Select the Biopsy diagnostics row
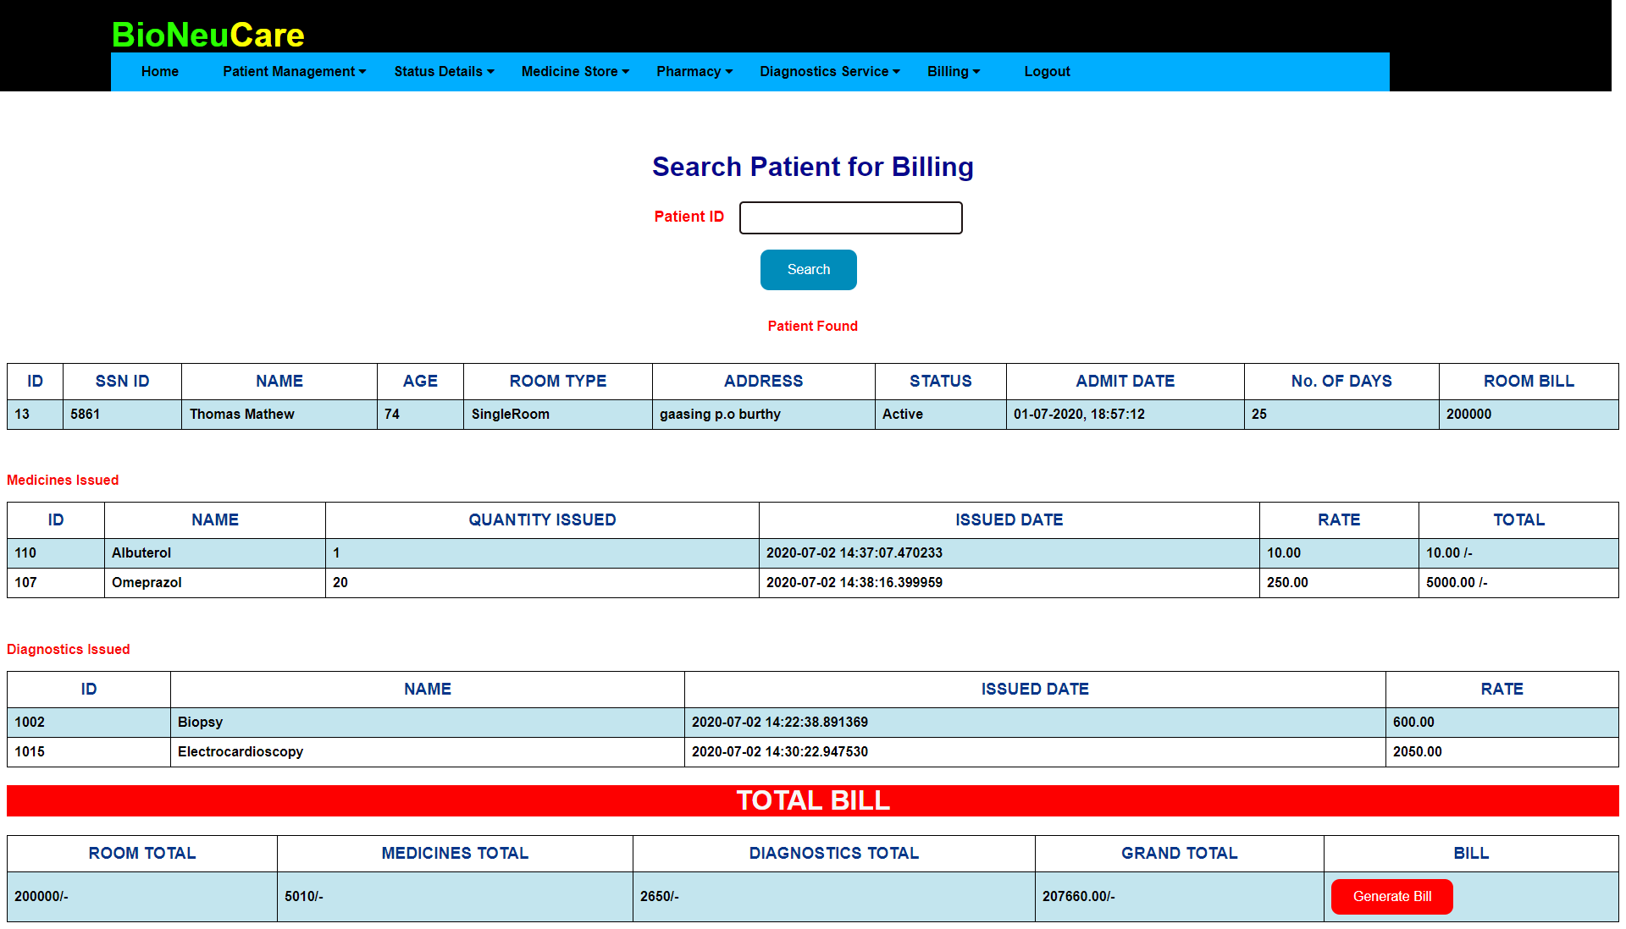Image resolution: width=1626 pixels, height=929 pixels. [200, 723]
